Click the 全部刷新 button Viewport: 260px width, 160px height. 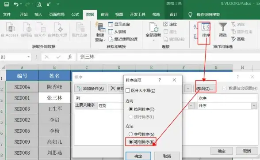click(153, 32)
